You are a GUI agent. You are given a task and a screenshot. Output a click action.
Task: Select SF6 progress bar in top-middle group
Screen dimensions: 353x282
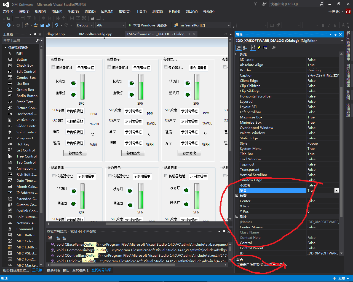point(141,87)
